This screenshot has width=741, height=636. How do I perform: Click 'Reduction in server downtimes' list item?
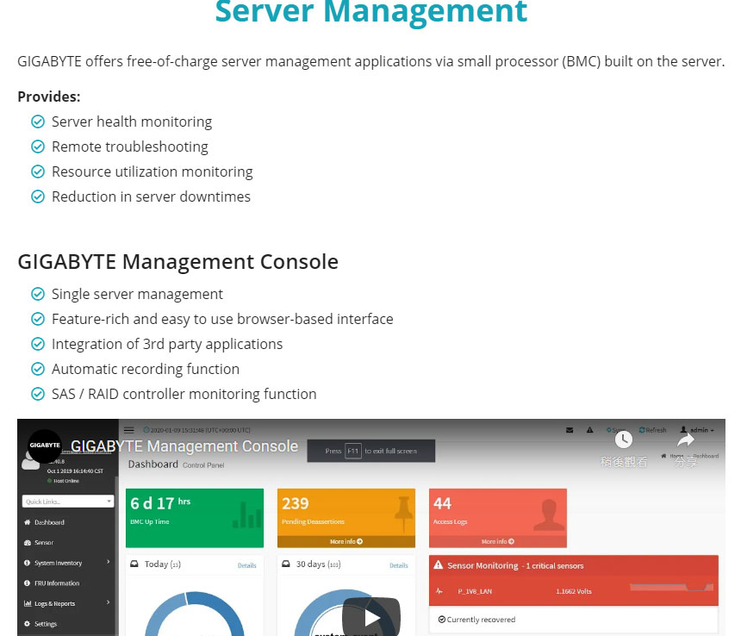tap(152, 197)
